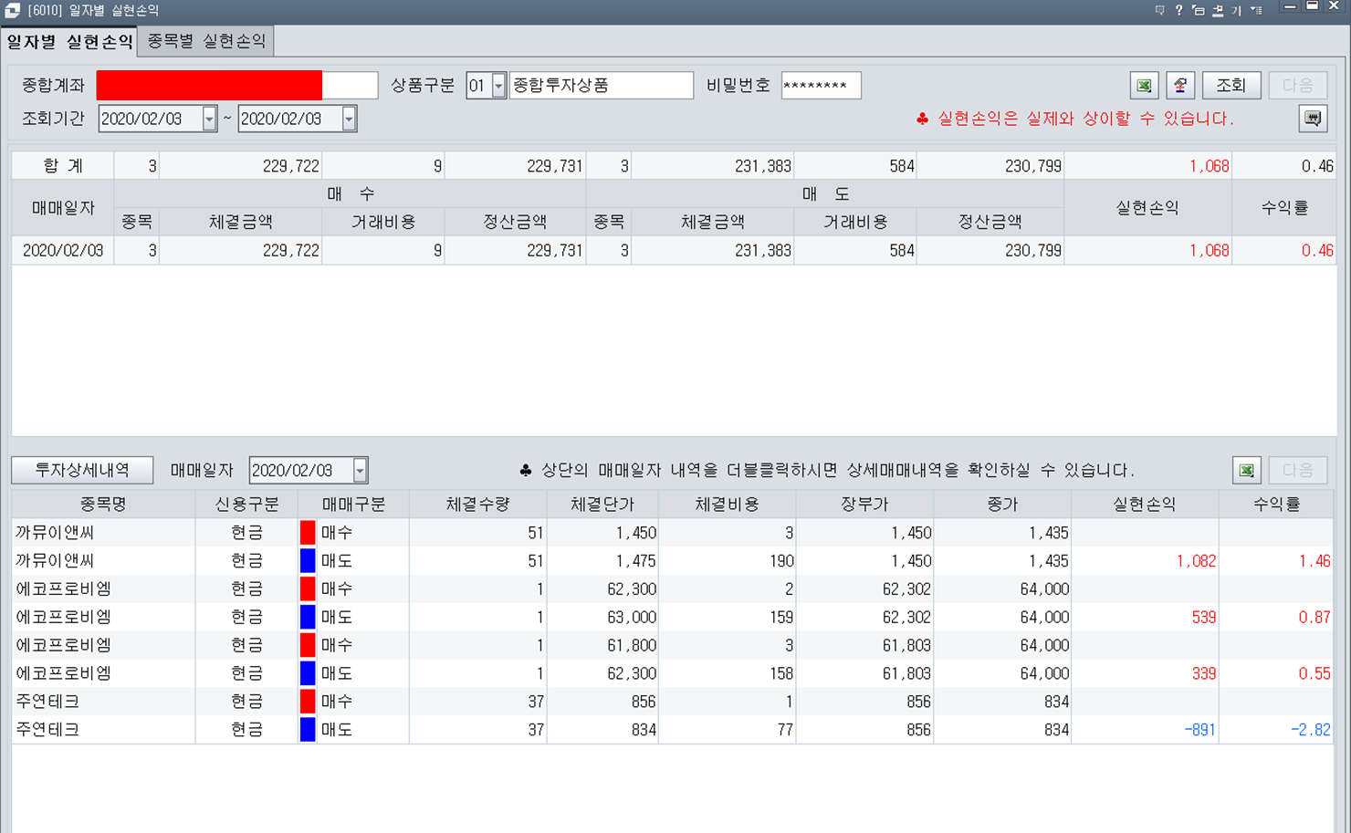Click the 신용구분 column header

[246, 505]
